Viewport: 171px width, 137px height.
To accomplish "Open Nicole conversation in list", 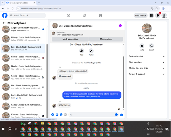I will [23, 67].
